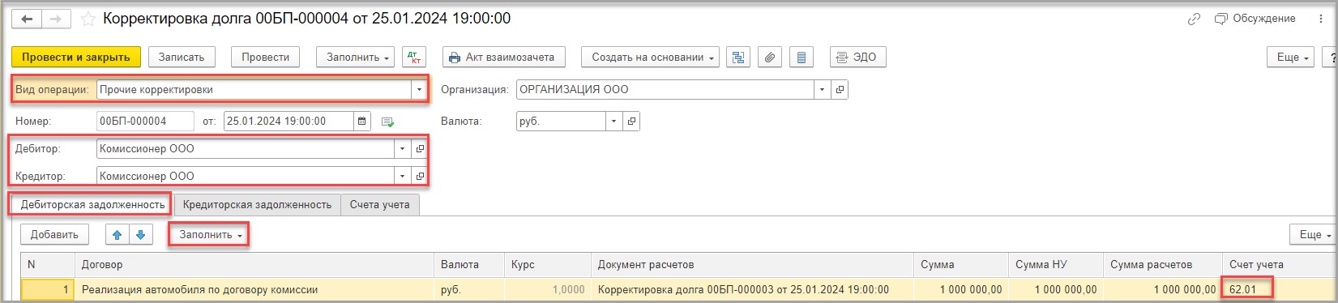Go back with the left arrow button

(x=27, y=19)
